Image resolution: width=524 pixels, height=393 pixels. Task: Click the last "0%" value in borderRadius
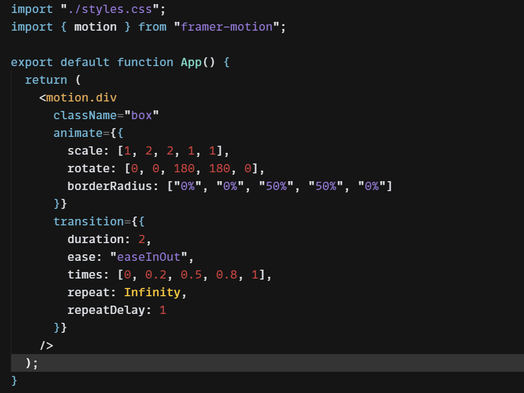(x=372, y=186)
